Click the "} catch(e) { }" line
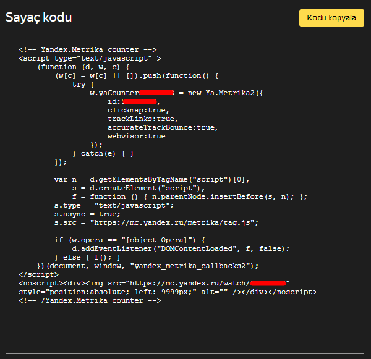371x359 pixels. point(103,153)
